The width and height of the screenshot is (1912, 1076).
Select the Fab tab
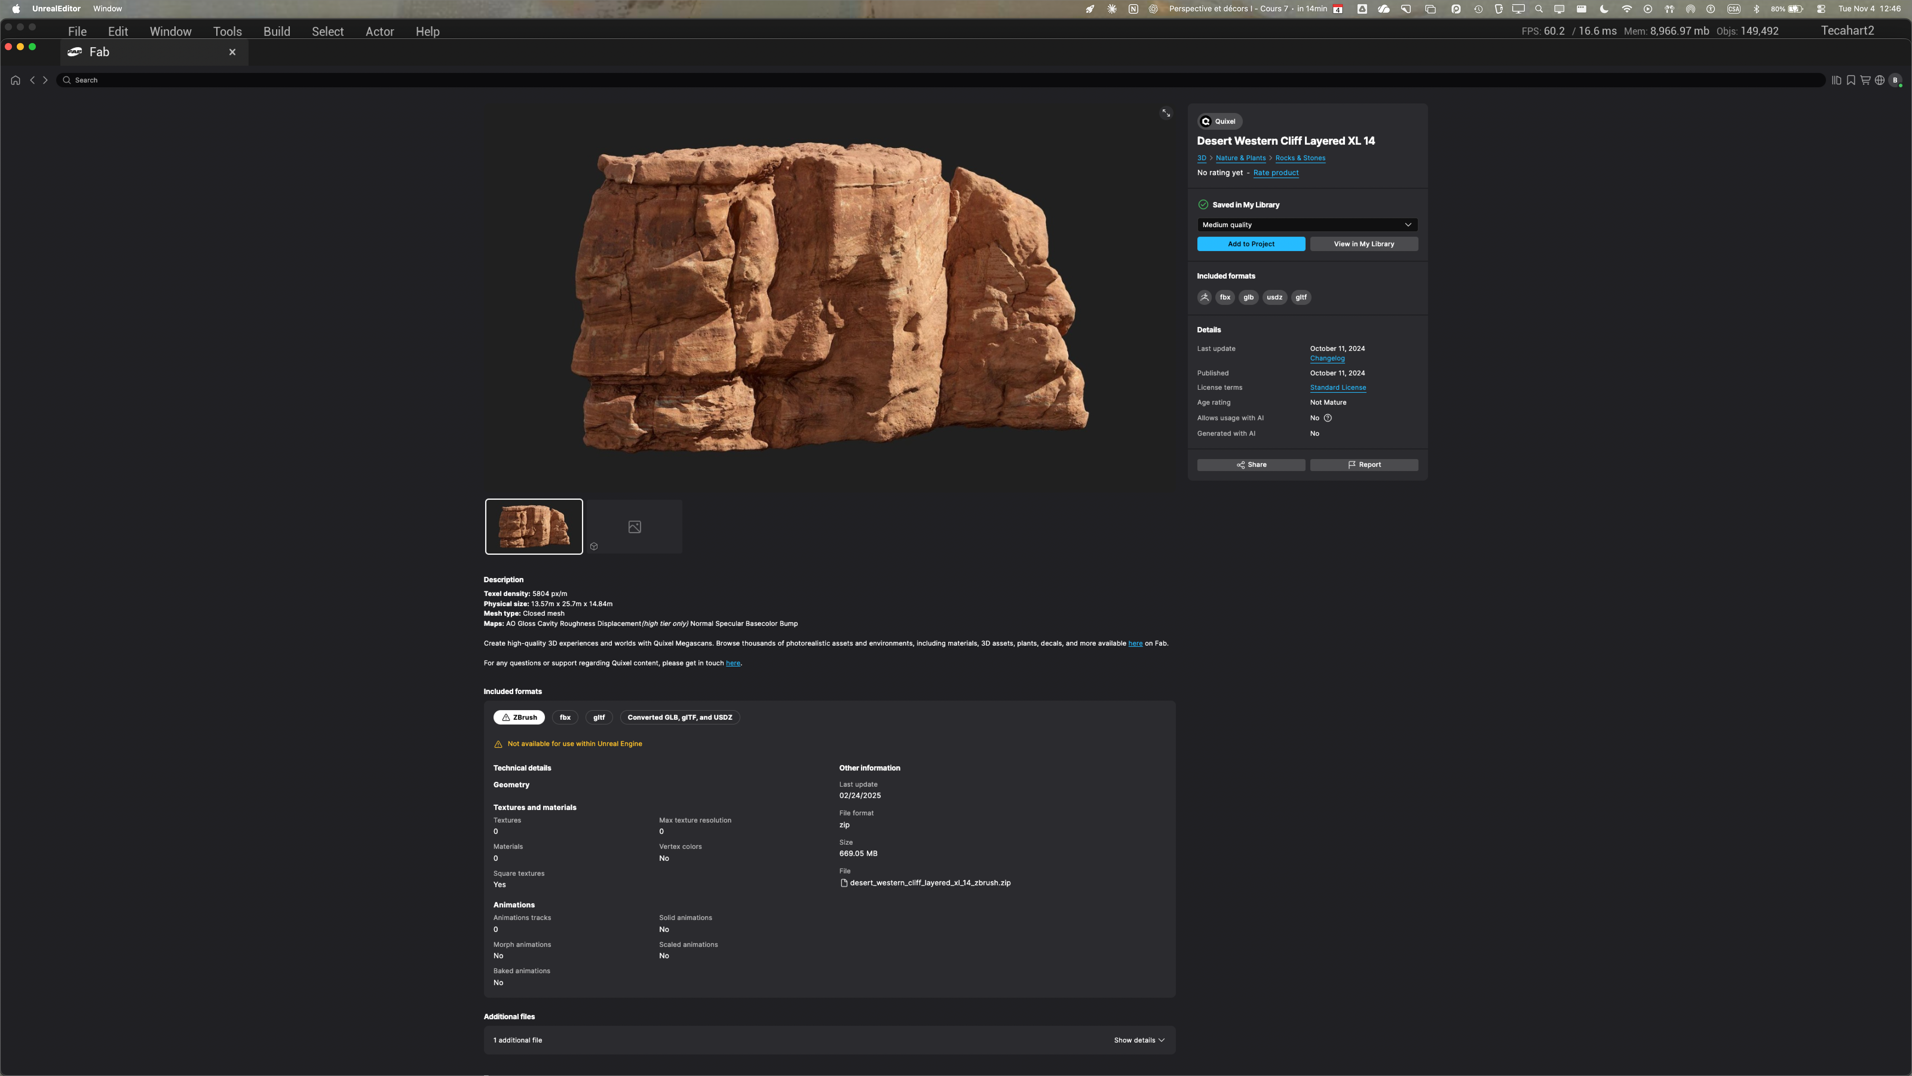pos(154,52)
